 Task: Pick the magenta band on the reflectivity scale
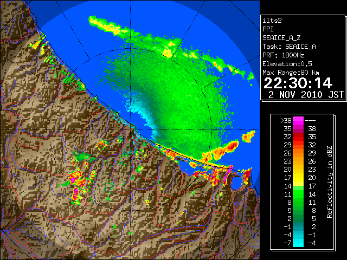pos(298,121)
